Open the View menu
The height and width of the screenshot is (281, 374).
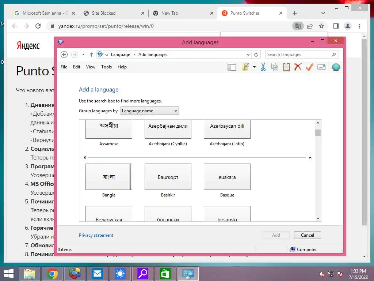(91, 67)
